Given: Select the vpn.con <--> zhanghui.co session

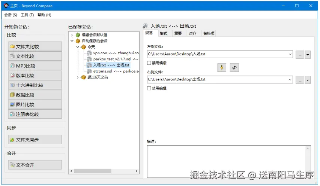Looking at the screenshot, I should click(116, 53).
